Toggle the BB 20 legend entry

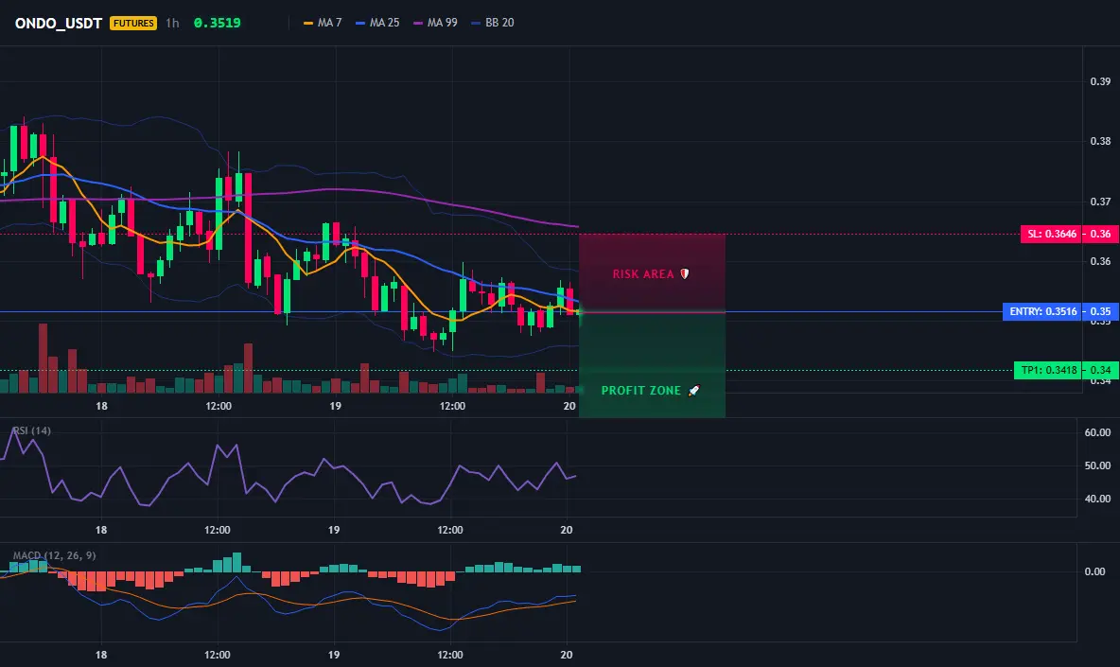click(493, 23)
